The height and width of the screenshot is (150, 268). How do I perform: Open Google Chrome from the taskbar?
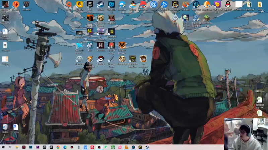58,147
